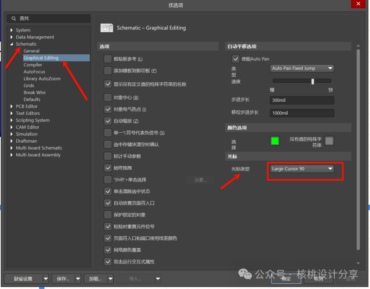Image resolution: width=370 pixels, height=289 pixels.
Task: Click the 取消 button
Action: click(x=318, y=279)
